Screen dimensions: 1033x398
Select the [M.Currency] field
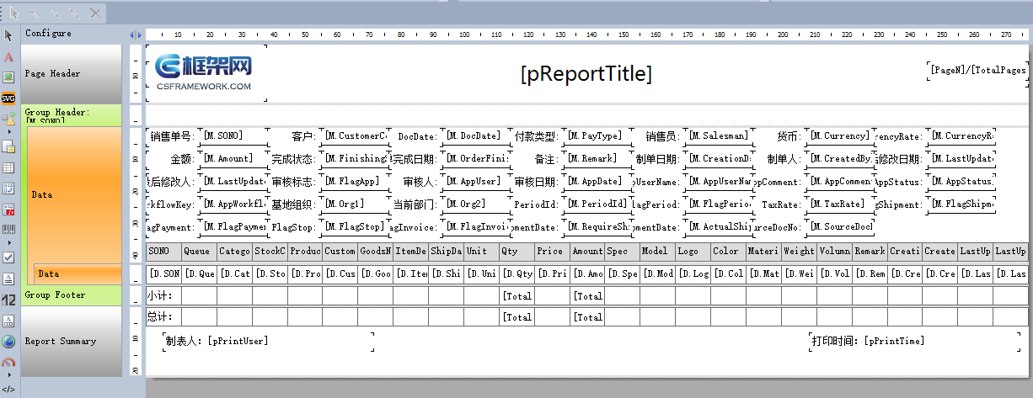[x=840, y=135]
